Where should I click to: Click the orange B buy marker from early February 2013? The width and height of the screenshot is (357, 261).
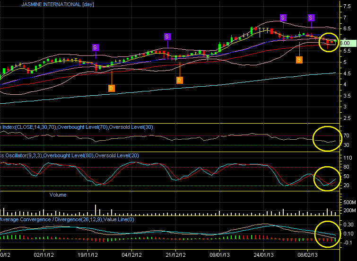(x=299, y=60)
